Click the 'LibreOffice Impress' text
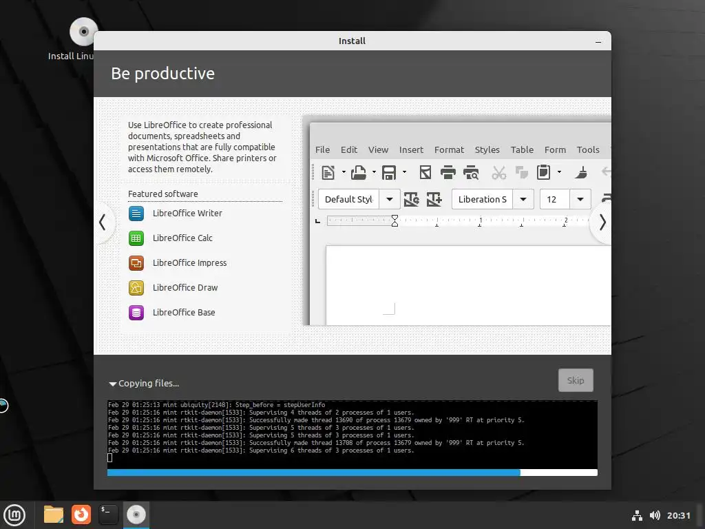The height and width of the screenshot is (529, 705). click(190, 262)
